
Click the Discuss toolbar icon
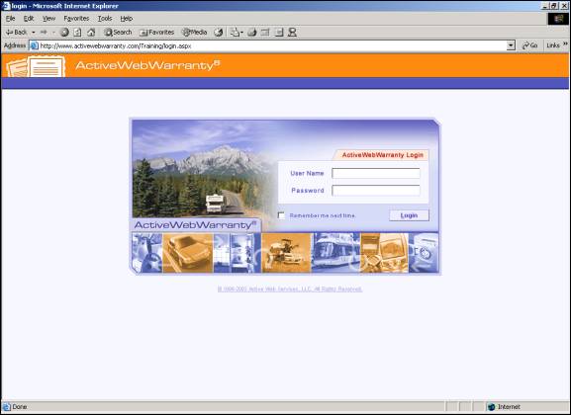(x=279, y=33)
